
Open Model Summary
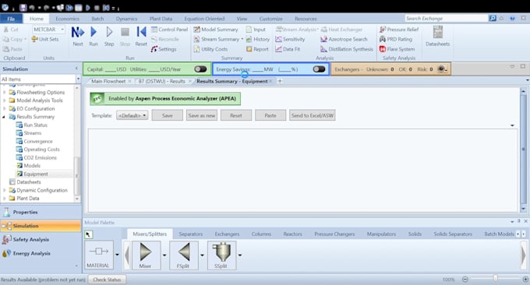pyautogui.click(x=216, y=30)
